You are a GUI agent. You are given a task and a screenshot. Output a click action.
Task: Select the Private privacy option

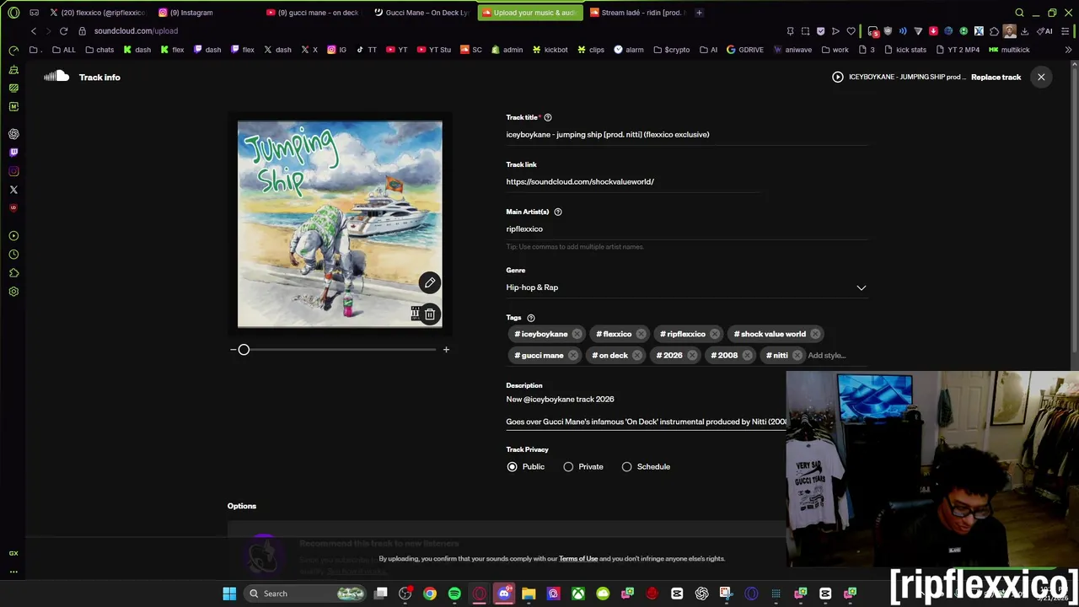568,466
